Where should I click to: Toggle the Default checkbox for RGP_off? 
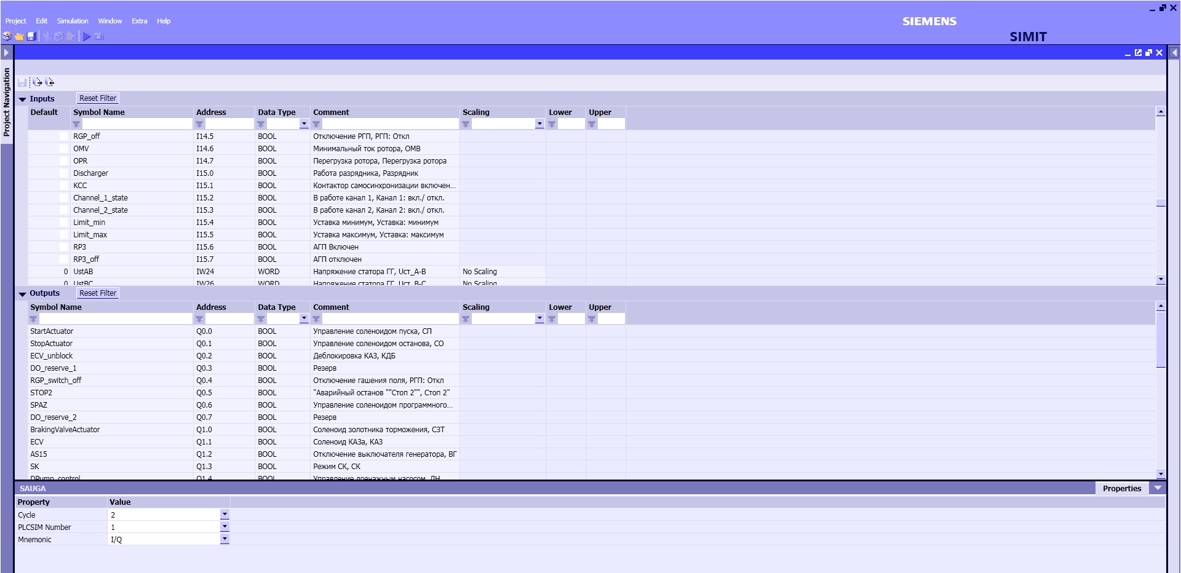tap(64, 136)
